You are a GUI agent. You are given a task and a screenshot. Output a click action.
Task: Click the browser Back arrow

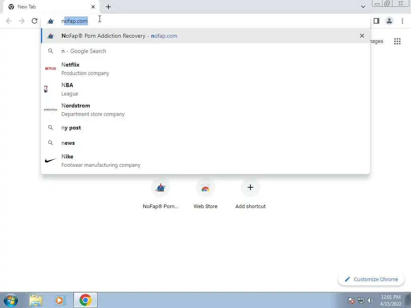click(9, 21)
